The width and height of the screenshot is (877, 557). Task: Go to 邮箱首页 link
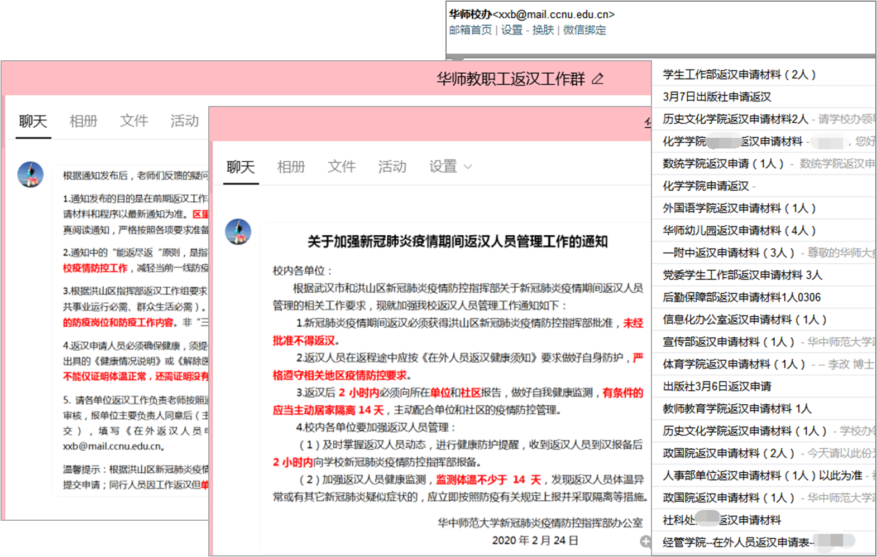pos(470,30)
